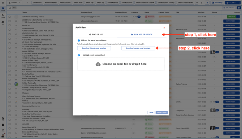
Task: Select the Acrylic Inc row checkbox
Action: 9,25
